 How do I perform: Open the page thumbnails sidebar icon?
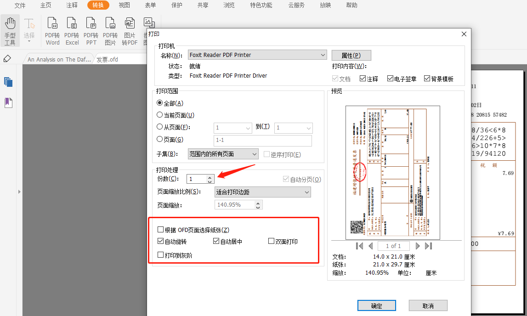[8, 82]
